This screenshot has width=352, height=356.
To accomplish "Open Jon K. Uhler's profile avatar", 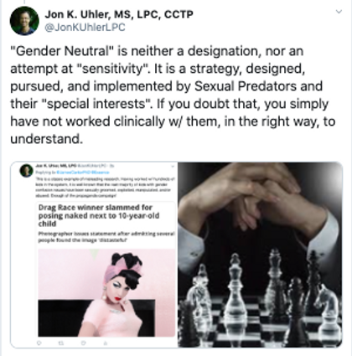I will click(24, 21).
